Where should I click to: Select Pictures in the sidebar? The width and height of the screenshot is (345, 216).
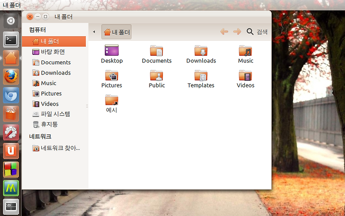click(x=54, y=94)
